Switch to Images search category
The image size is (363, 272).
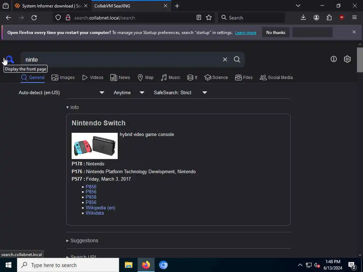point(63,78)
